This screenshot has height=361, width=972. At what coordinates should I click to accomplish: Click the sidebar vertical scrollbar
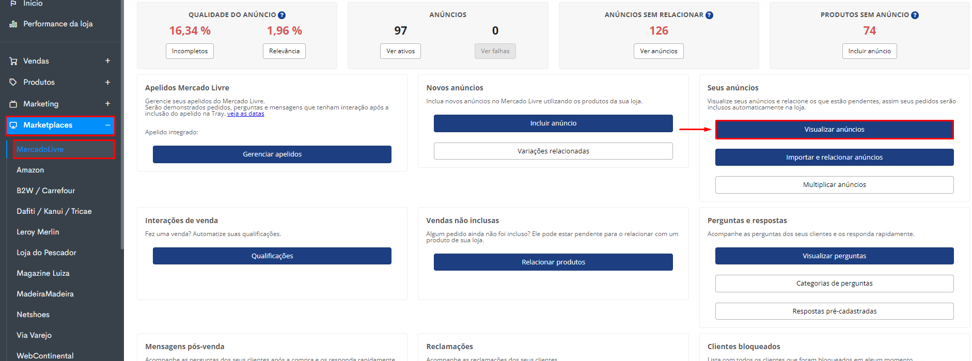122,124
